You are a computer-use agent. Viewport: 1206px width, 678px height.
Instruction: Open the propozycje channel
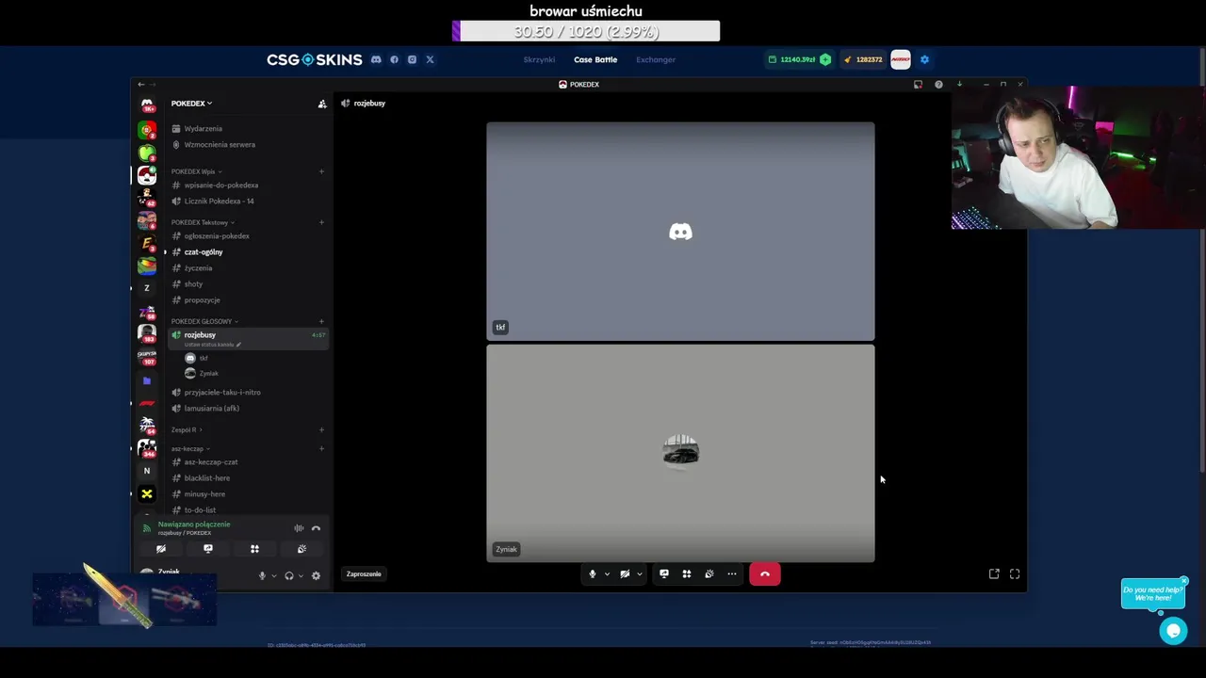202,299
